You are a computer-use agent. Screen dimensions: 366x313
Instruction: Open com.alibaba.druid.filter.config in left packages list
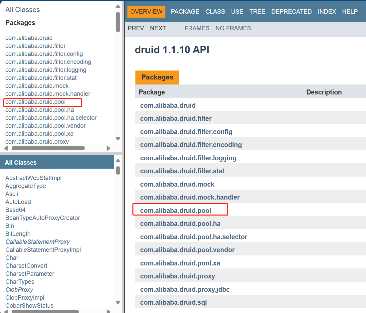pos(44,54)
